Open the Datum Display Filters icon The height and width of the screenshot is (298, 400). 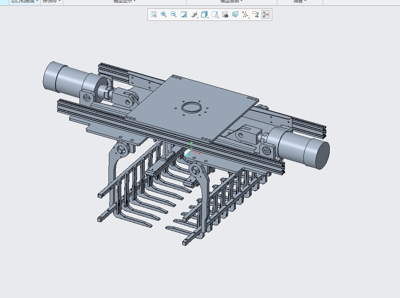(245, 15)
